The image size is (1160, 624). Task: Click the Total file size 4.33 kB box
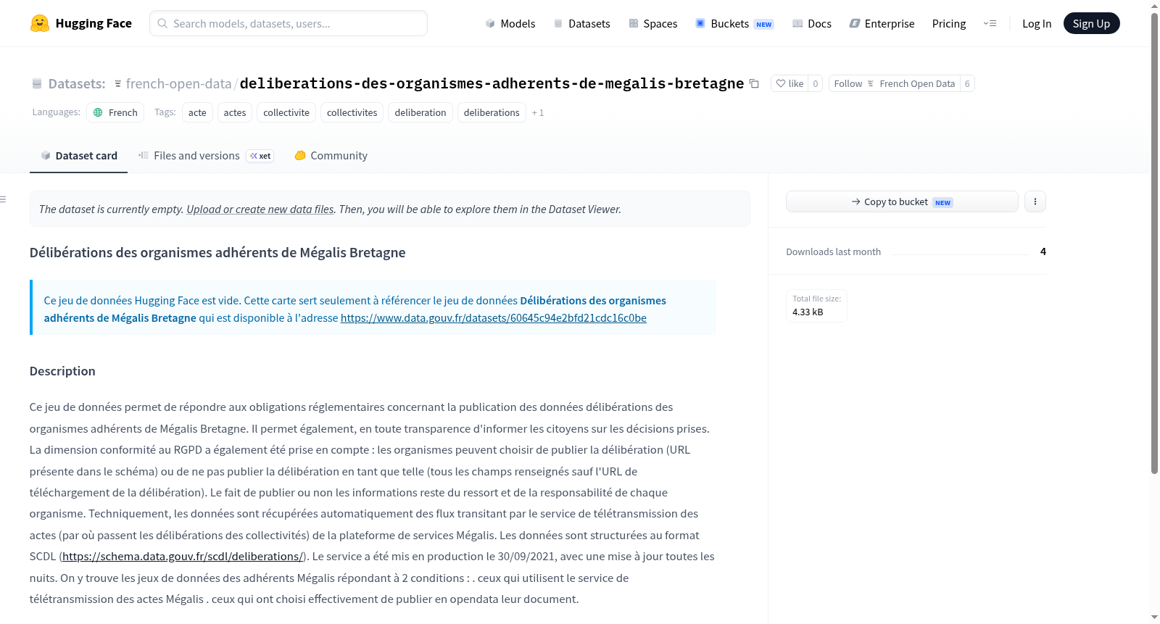(x=816, y=305)
